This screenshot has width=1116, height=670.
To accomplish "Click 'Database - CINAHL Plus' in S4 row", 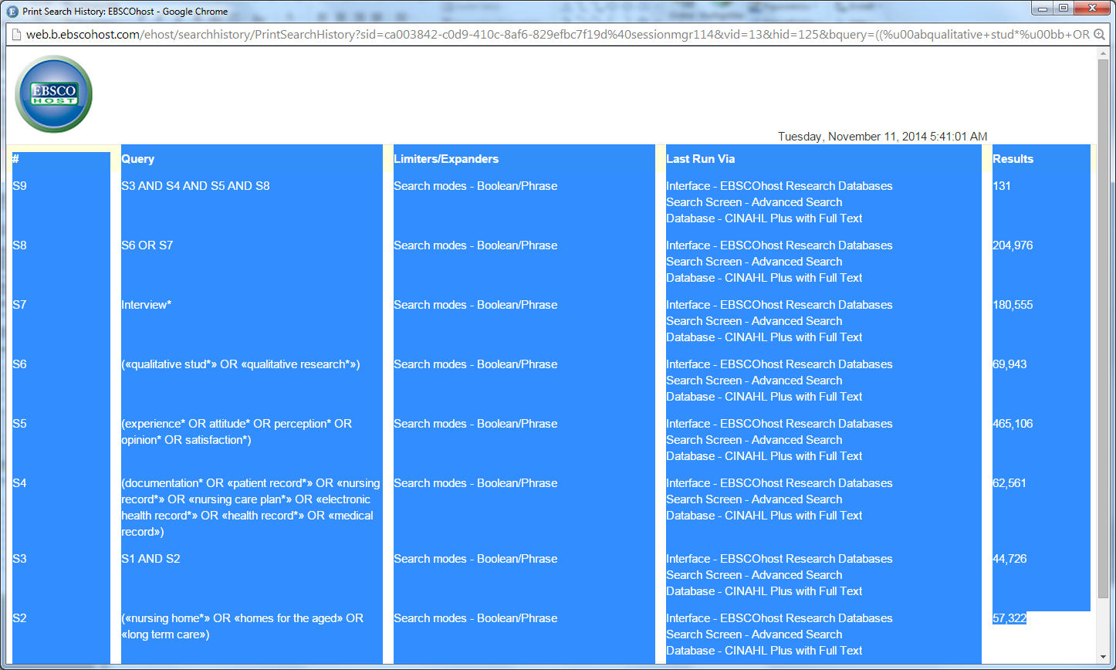I will click(764, 516).
